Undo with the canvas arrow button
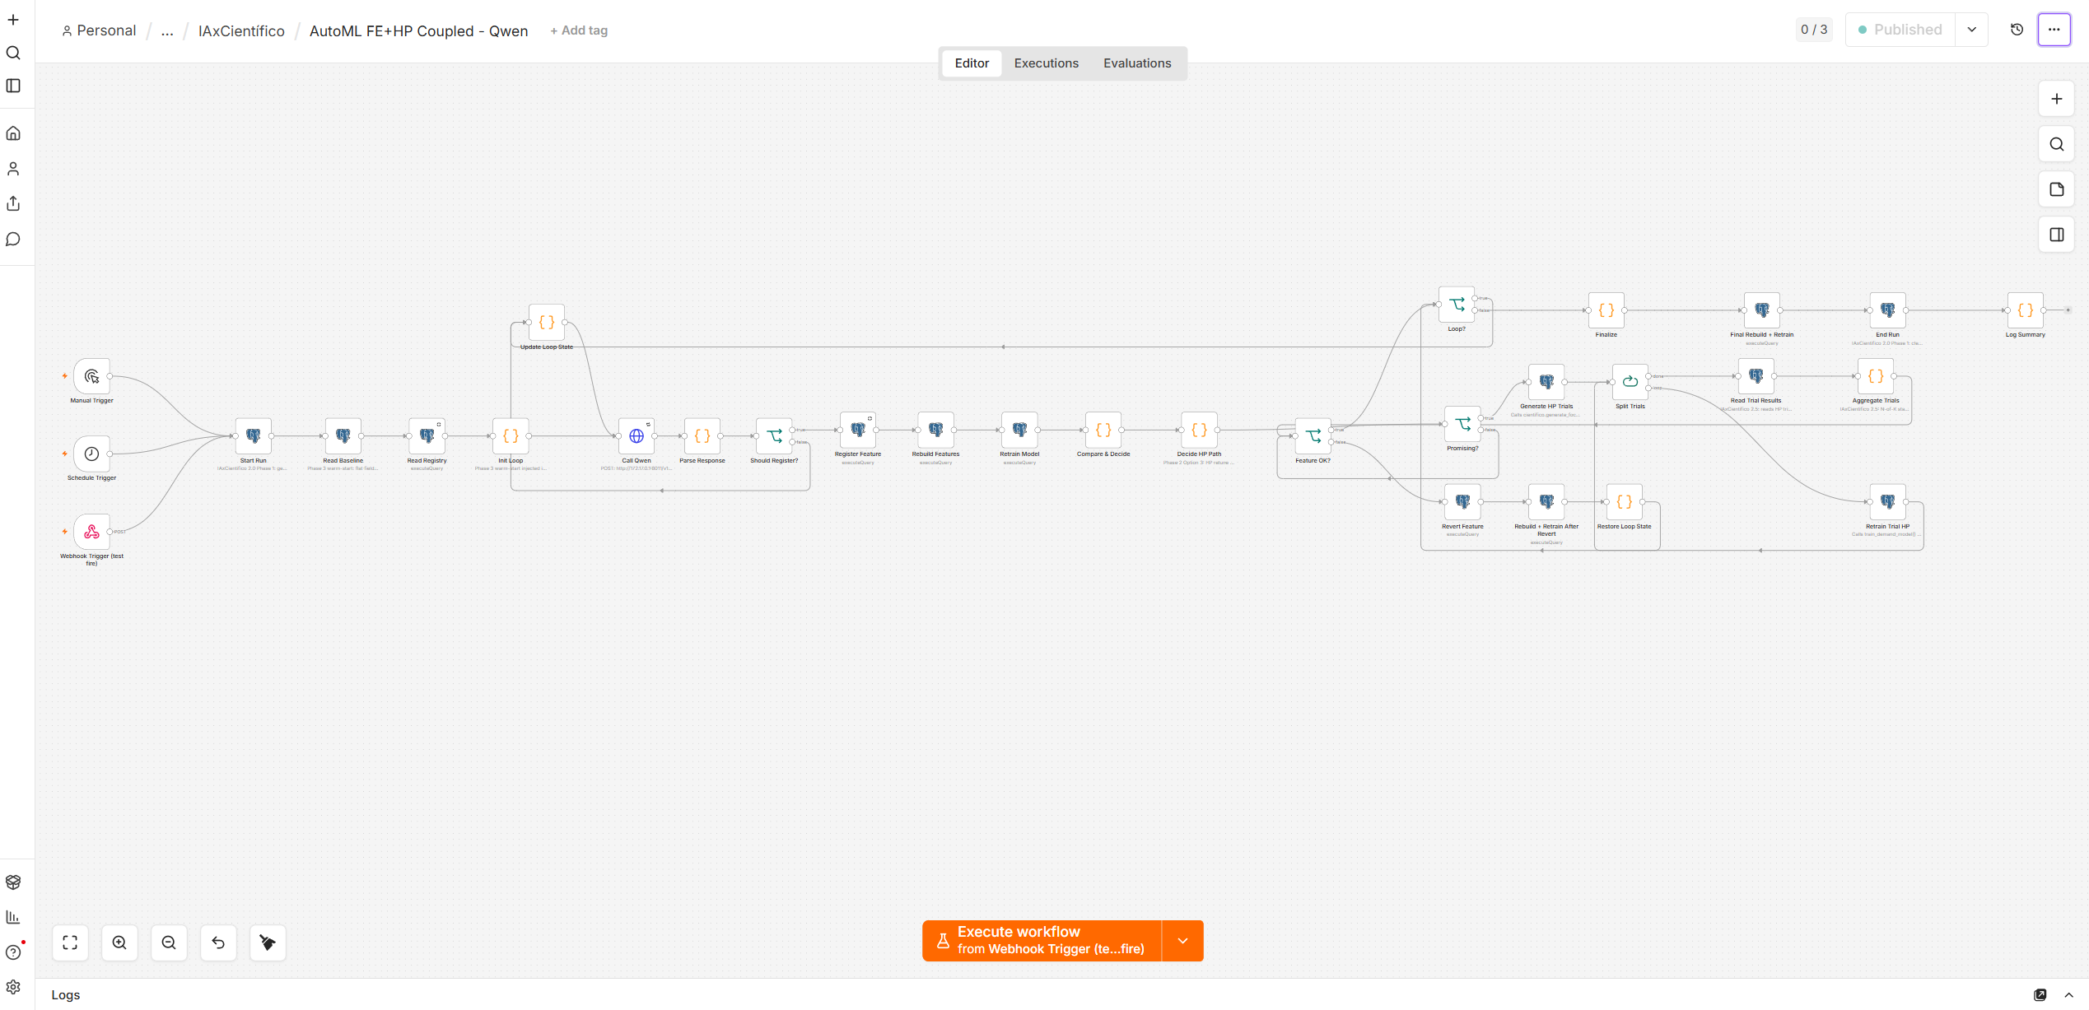Viewport: 2089px width, 1010px height. tap(218, 943)
